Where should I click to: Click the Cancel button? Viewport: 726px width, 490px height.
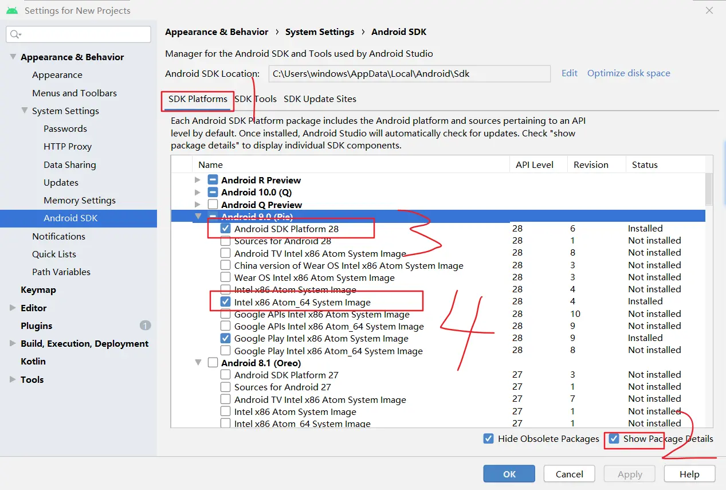pyautogui.click(x=570, y=474)
